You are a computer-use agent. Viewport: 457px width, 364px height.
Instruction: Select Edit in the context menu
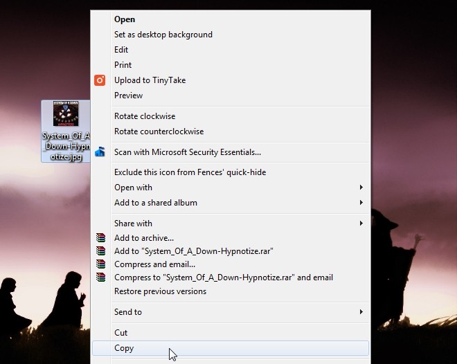[x=231, y=50]
